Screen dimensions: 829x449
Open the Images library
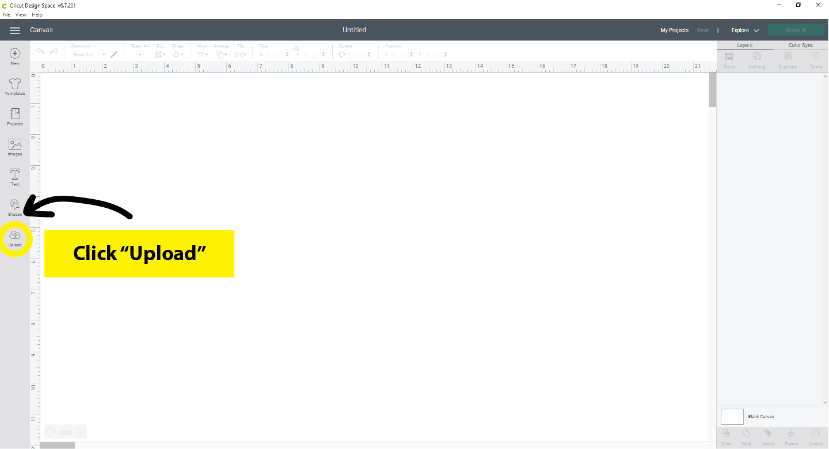point(15,147)
